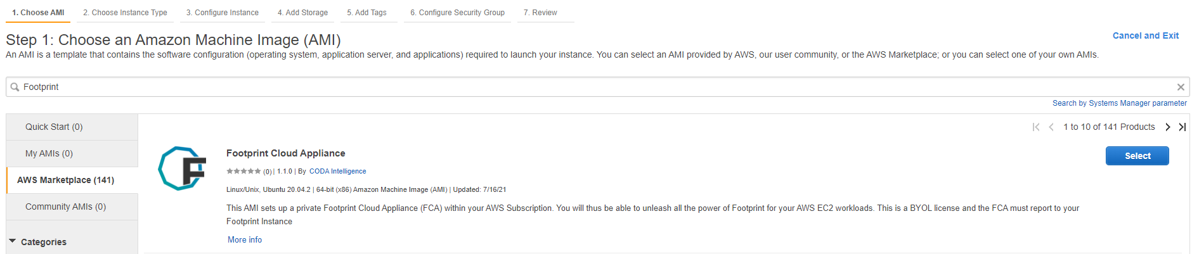Screen dimensions: 1192x254
Task: Click the search magnifier icon
Action: pos(15,87)
